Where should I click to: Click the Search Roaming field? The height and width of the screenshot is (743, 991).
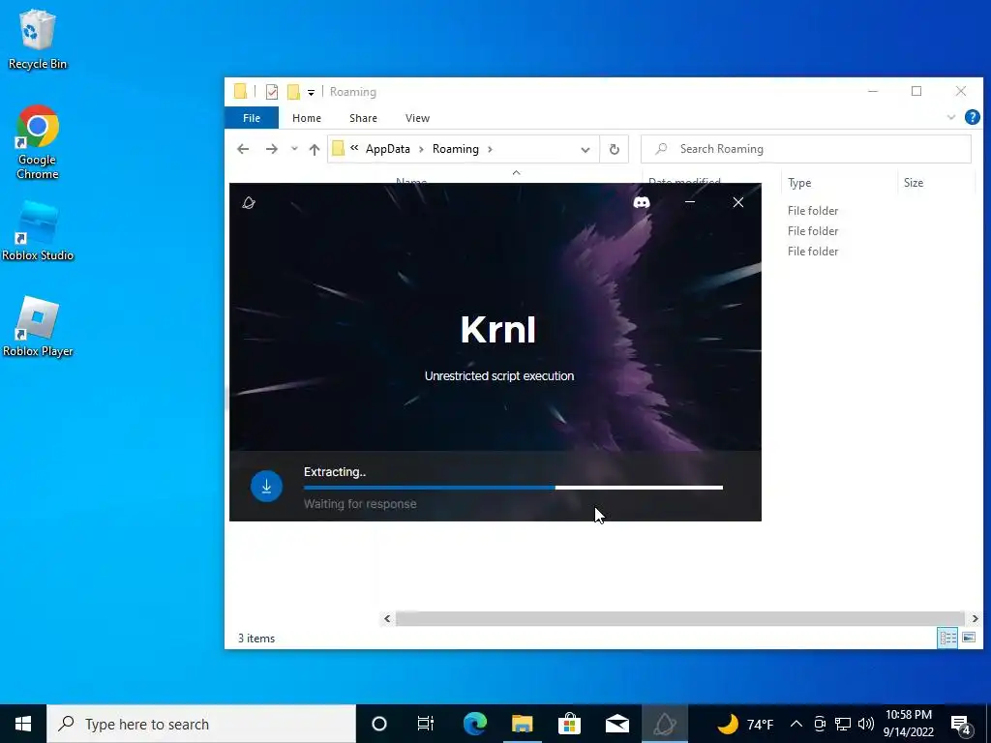pos(806,149)
